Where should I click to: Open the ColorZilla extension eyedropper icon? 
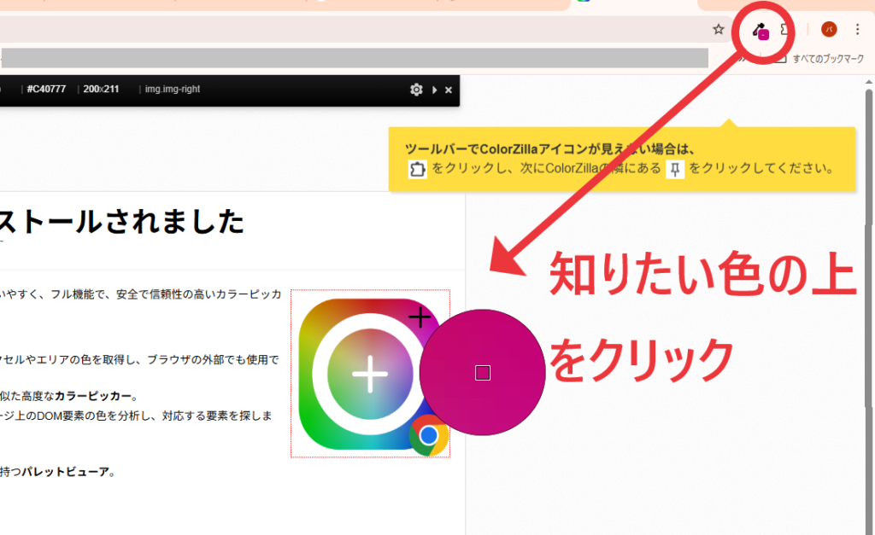tap(760, 31)
